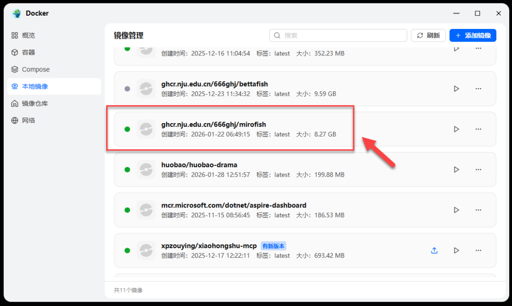Image resolution: width=512 pixels, height=306 pixels.
Task: Run the xiaohongshu-mcp image
Action: click(x=457, y=251)
